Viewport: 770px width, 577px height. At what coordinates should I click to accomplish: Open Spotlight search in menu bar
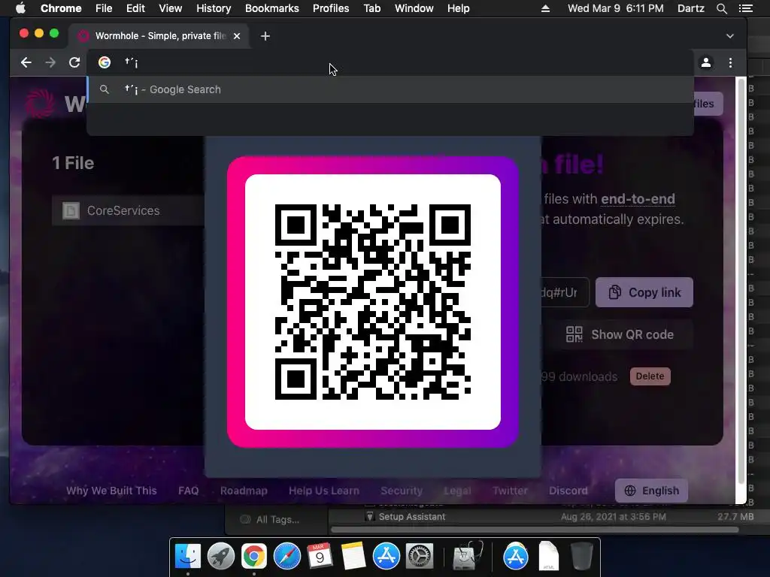[721, 8]
